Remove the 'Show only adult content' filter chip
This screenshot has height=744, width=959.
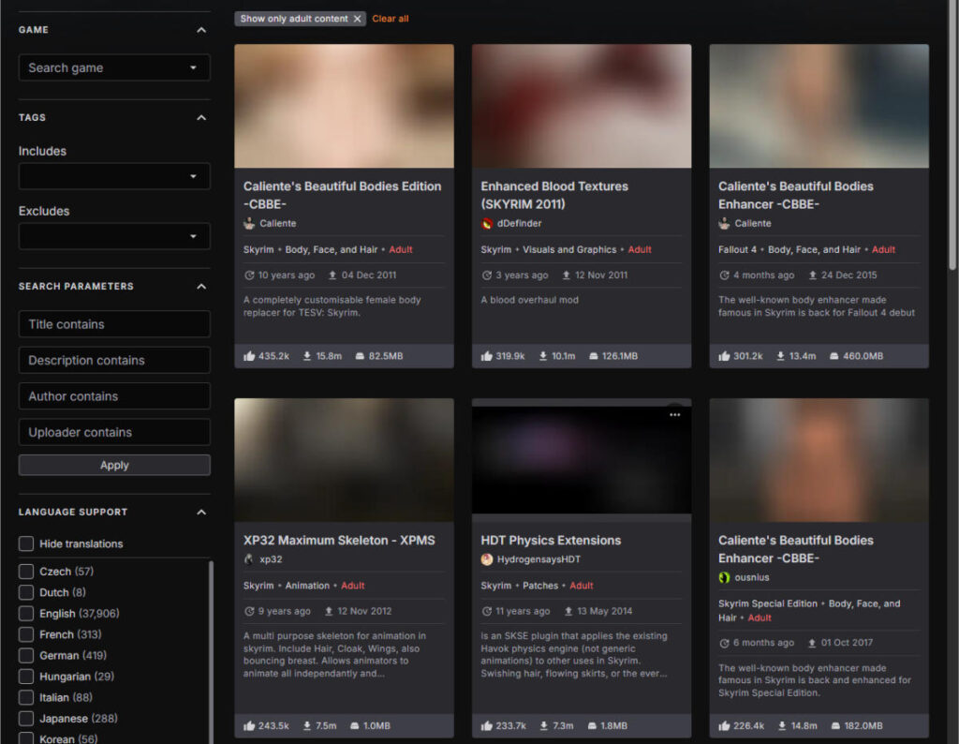(x=357, y=19)
